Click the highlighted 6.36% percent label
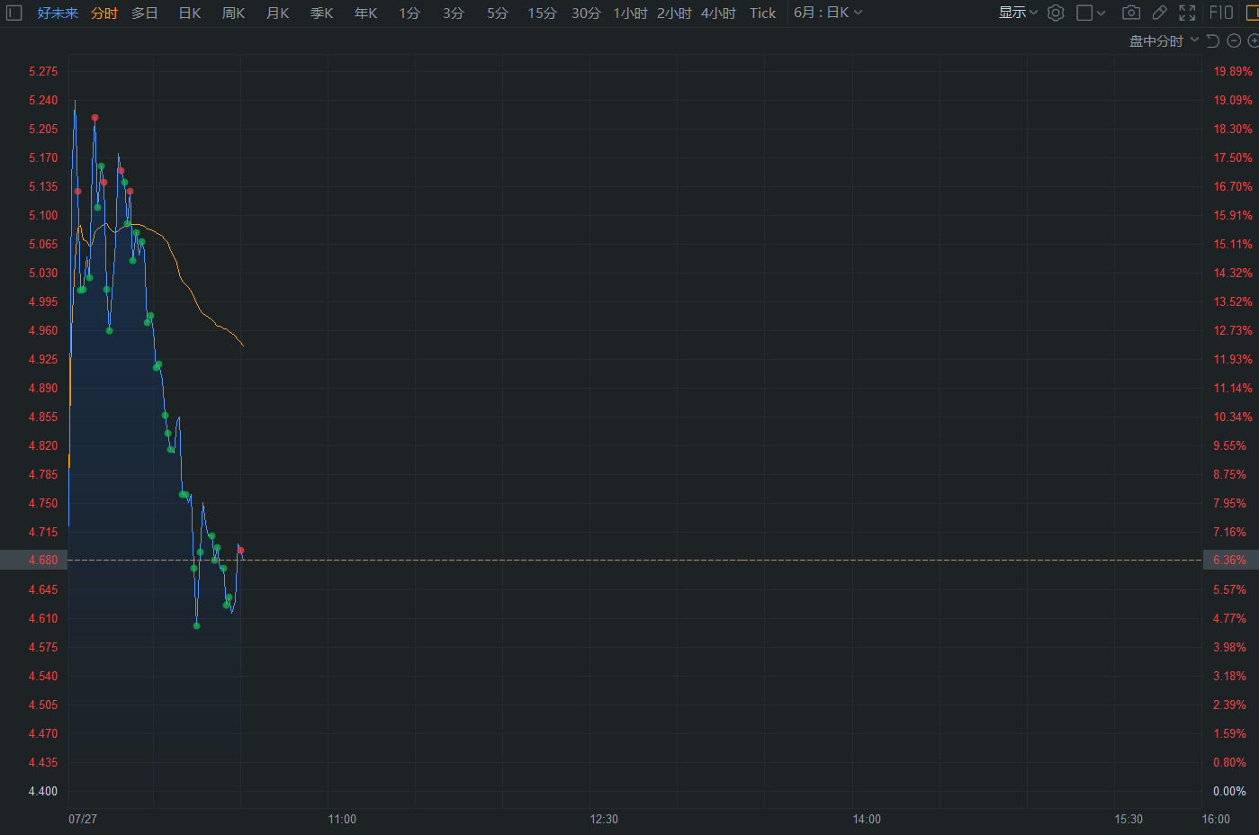Image resolution: width=1259 pixels, height=835 pixels. 1230,560
